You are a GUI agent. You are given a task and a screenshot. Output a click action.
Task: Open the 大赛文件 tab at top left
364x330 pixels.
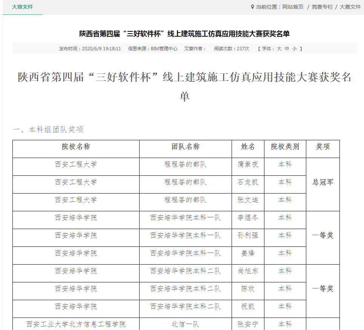pyautogui.click(x=23, y=7)
